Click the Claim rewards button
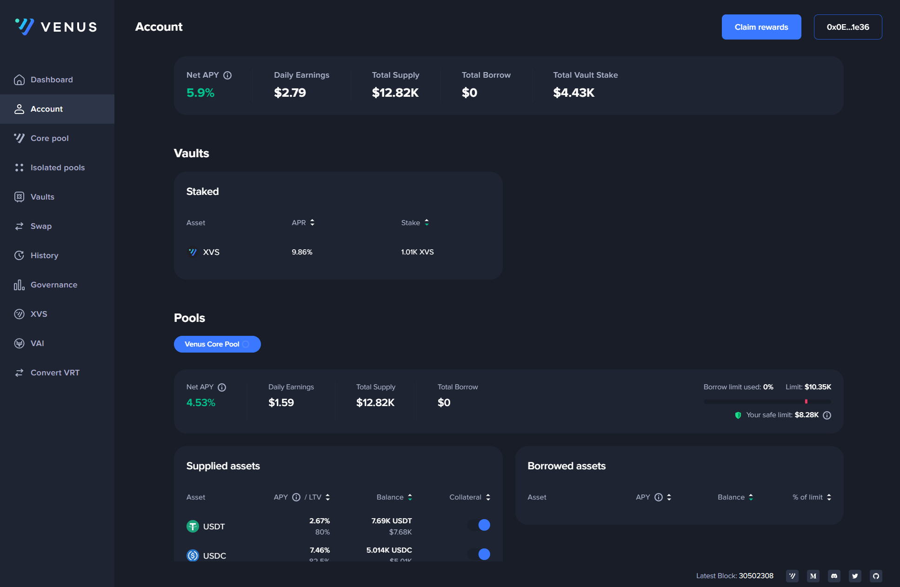 point(761,27)
